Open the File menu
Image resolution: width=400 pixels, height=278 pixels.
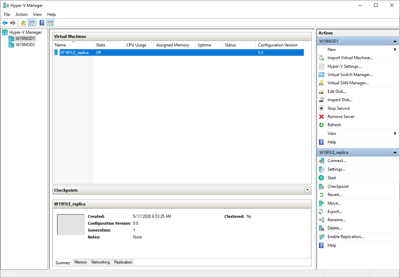[7, 14]
